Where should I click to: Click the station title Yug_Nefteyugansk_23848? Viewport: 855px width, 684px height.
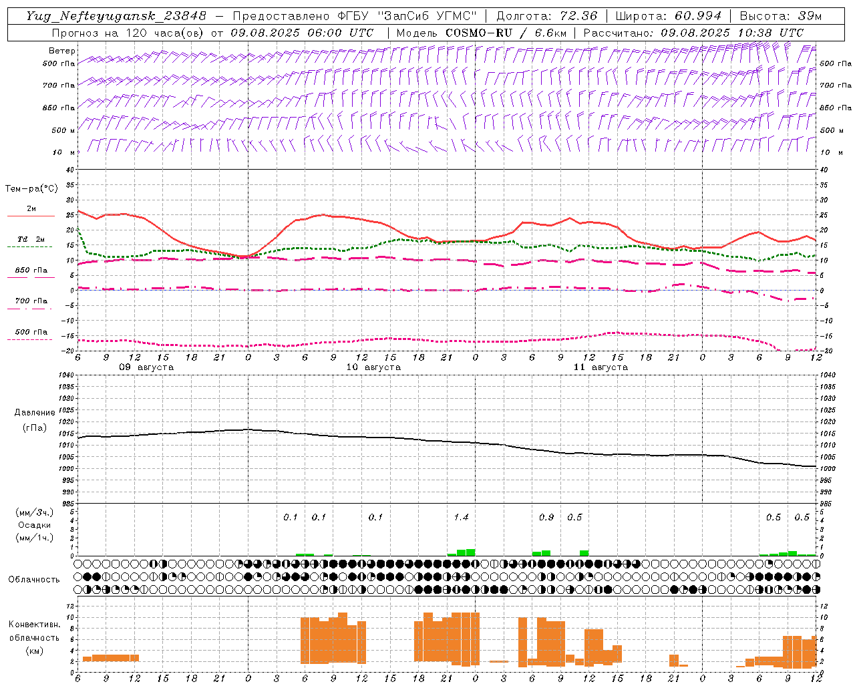[x=116, y=16]
